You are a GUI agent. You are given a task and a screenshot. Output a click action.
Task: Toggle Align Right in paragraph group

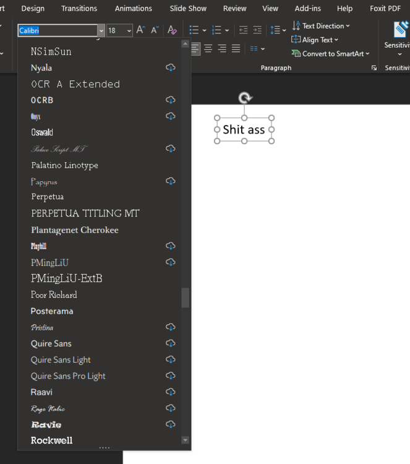[222, 49]
